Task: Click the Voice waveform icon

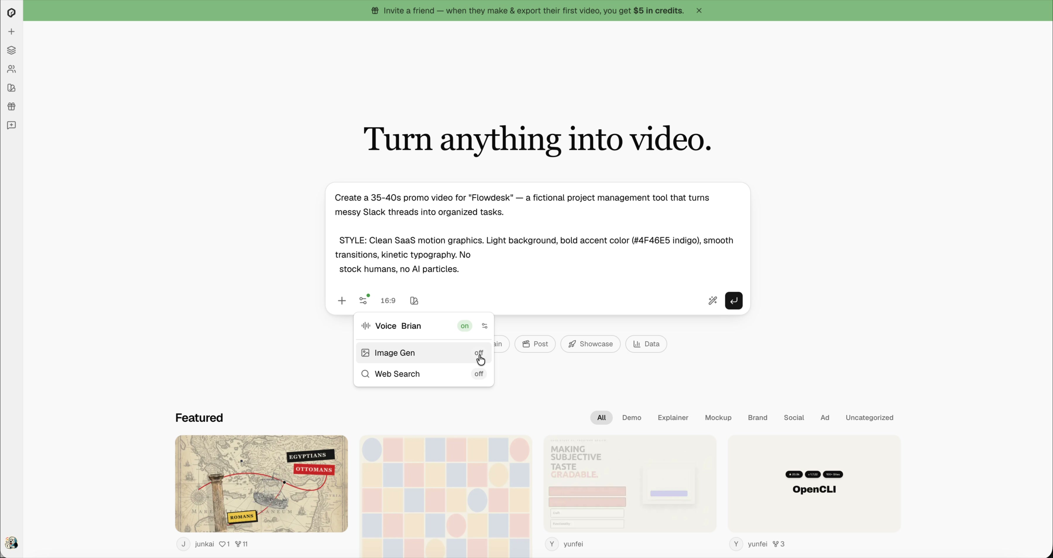Action: tap(366, 326)
